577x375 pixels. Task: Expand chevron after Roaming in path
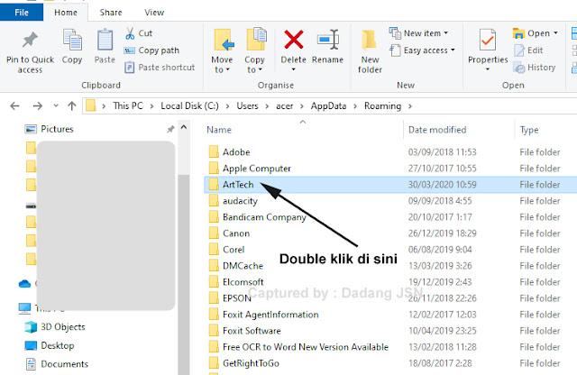pyautogui.click(x=410, y=106)
